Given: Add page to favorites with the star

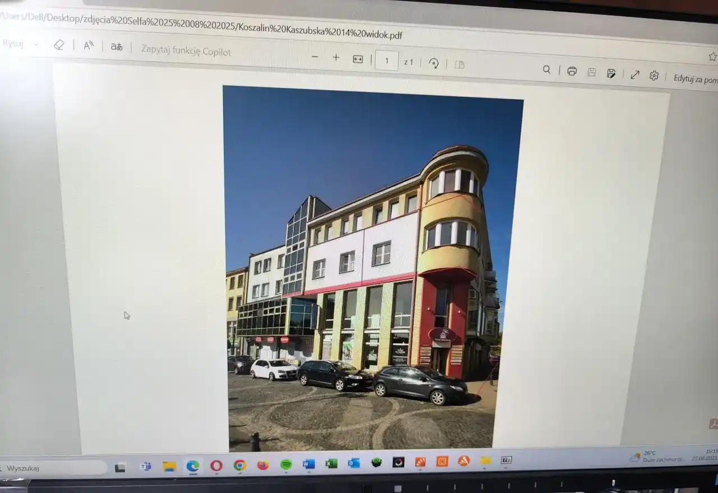Looking at the screenshot, I should pyautogui.click(x=712, y=57).
